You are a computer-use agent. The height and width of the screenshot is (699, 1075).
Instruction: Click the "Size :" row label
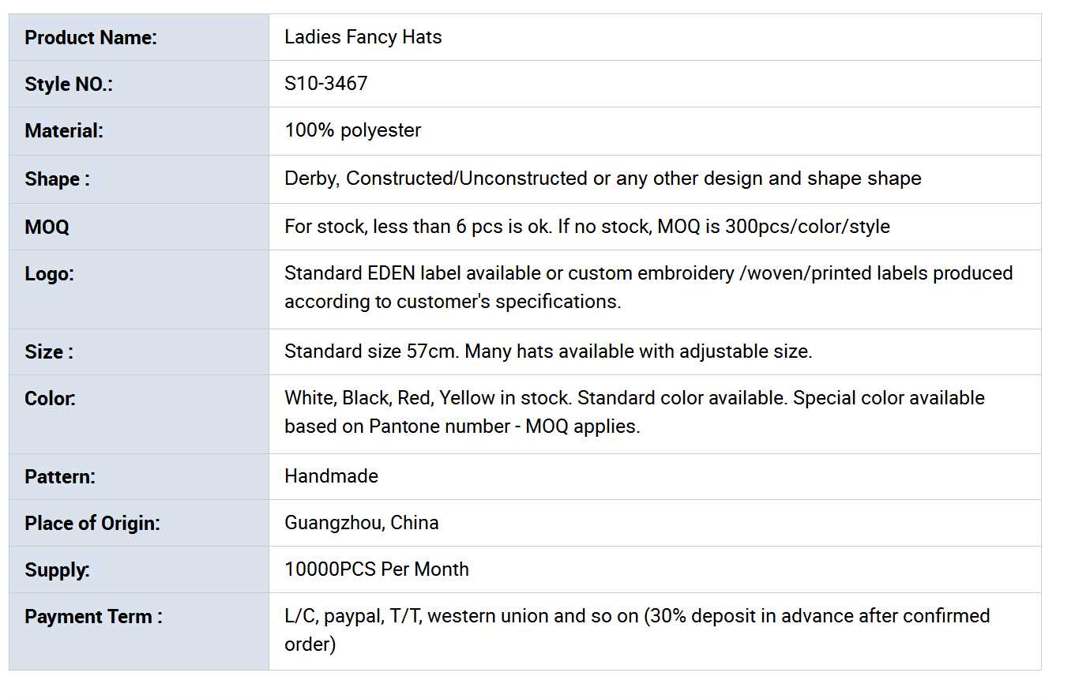[49, 352]
